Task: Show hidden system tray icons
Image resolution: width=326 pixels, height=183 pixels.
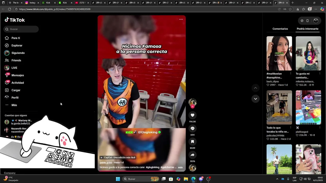Action: [x=277, y=179]
